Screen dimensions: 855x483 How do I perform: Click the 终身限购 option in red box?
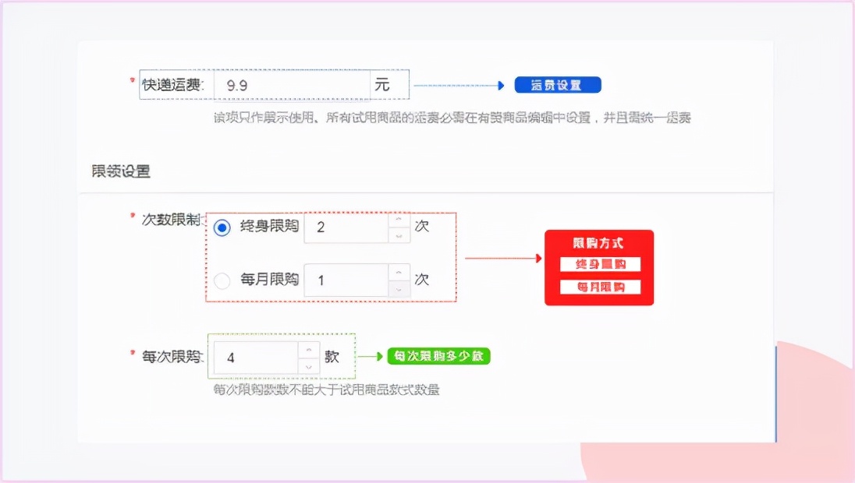(598, 263)
